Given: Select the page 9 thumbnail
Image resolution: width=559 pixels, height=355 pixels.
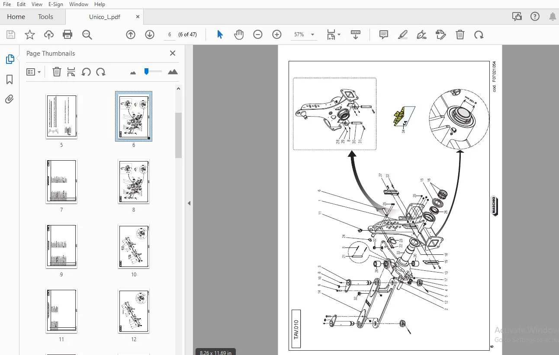Looking at the screenshot, I should point(61,246).
